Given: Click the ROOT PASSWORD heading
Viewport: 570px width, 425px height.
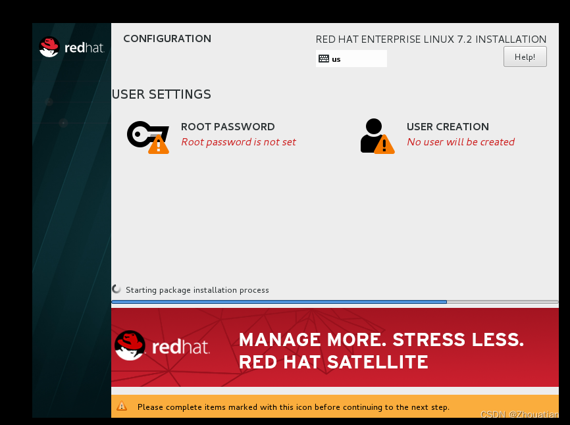Looking at the screenshot, I should point(228,127).
